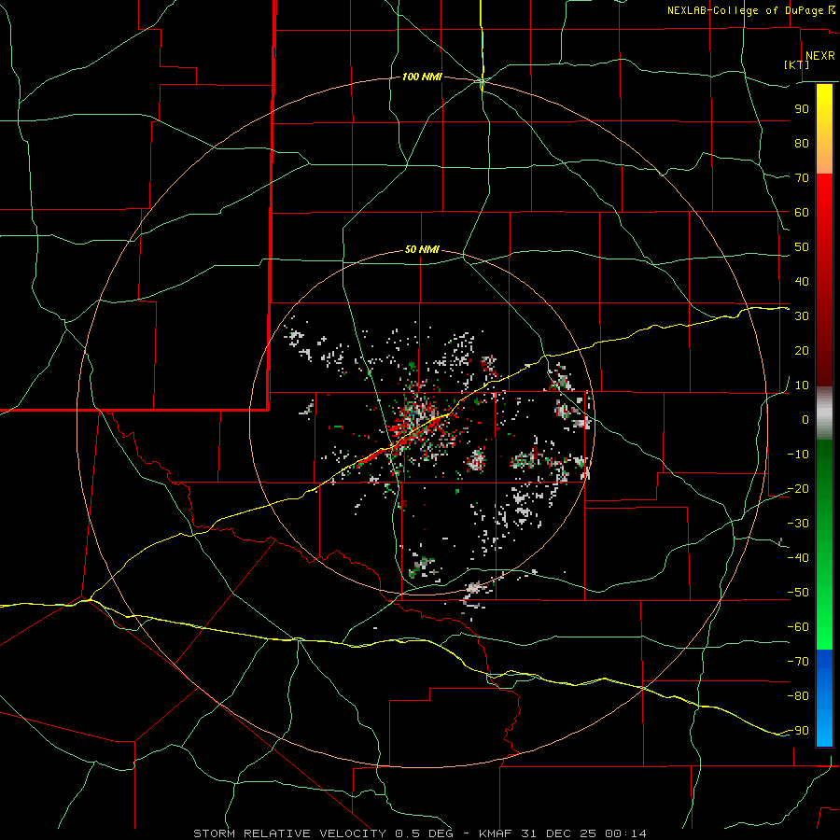
Task: Select the "NEXLAB-College of DuPage" credit text
Action: coord(745,10)
